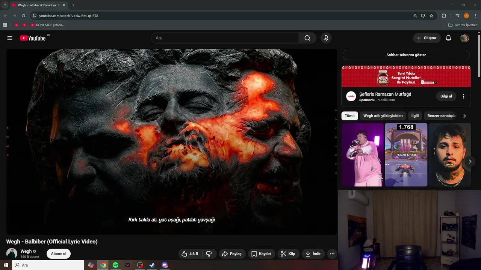Open the Short with bearded man's face
The height and width of the screenshot is (270, 481).
pos(450,154)
